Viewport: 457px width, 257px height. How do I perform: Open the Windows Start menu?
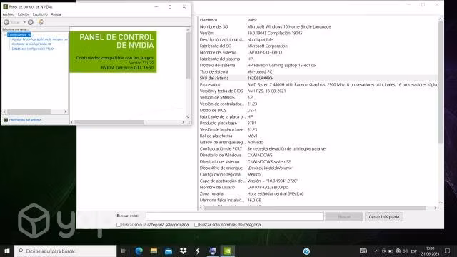point(7,251)
